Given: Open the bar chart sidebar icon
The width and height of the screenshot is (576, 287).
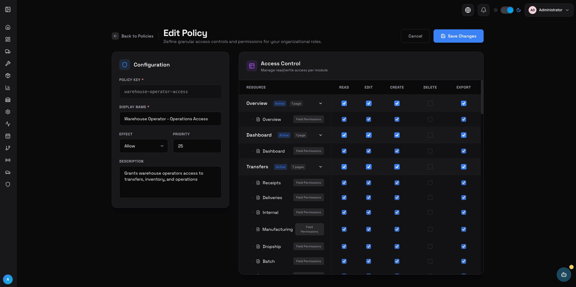Looking at the screenshot, I should (x=8, y=88).
